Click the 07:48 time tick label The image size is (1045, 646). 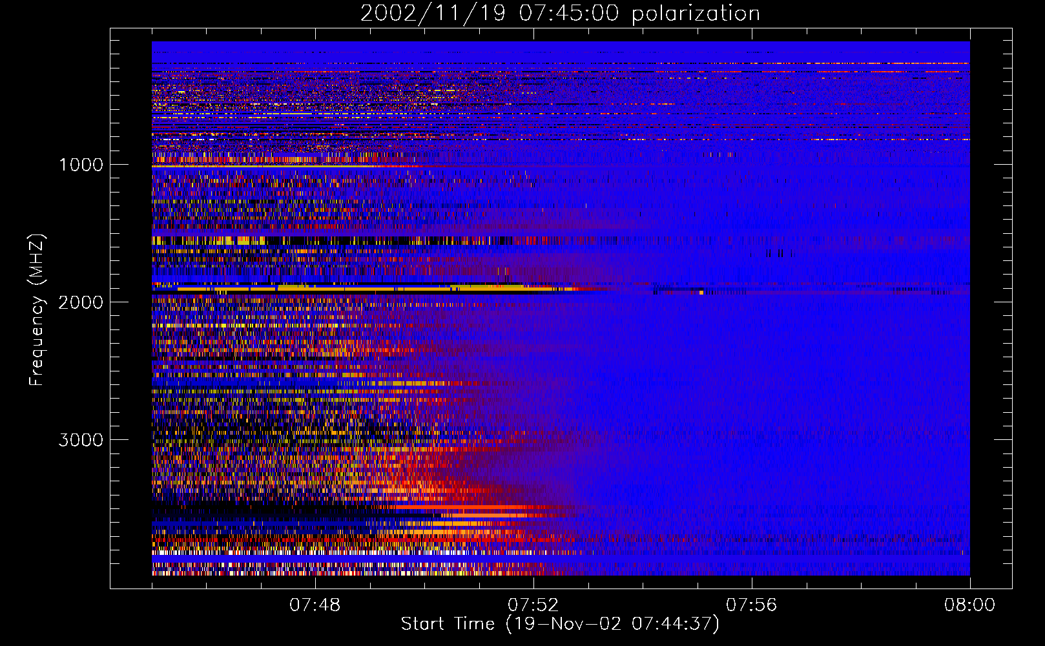click(x=315, y=605)
